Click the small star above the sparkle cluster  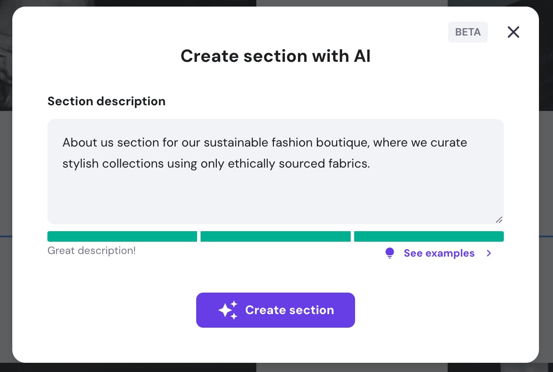[x=234, y=303]
